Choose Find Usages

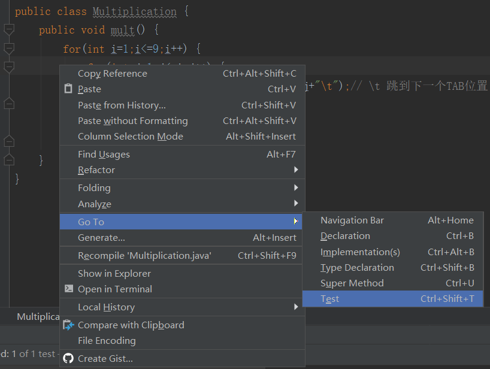(x=182, y=155)
